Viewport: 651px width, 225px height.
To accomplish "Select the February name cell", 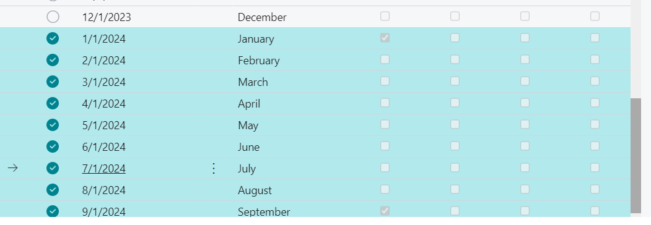I will [x=259, y=61].
